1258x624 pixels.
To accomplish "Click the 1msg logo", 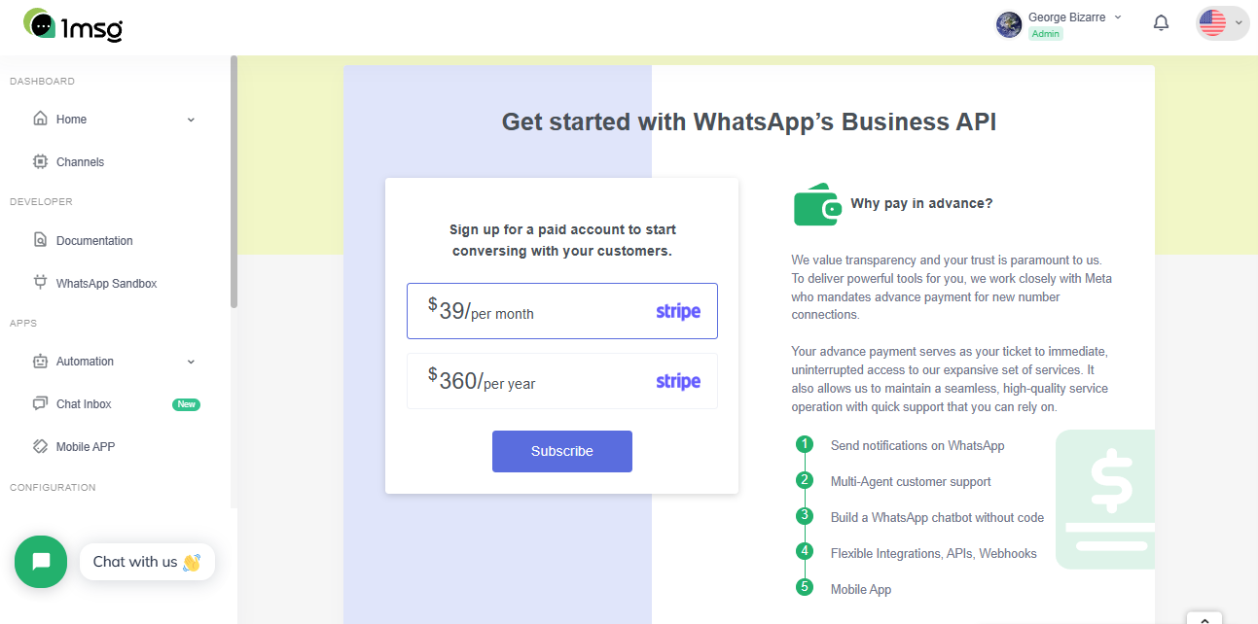I will point(73,25).
